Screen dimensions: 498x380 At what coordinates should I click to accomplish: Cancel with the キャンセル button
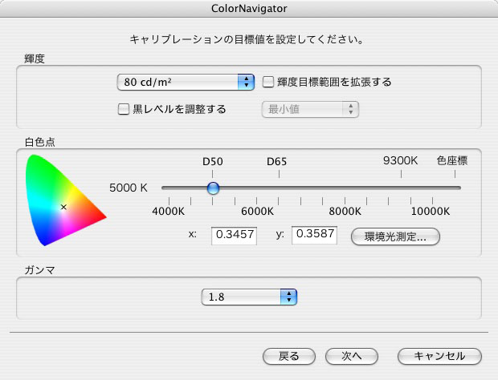pos(439,356)
